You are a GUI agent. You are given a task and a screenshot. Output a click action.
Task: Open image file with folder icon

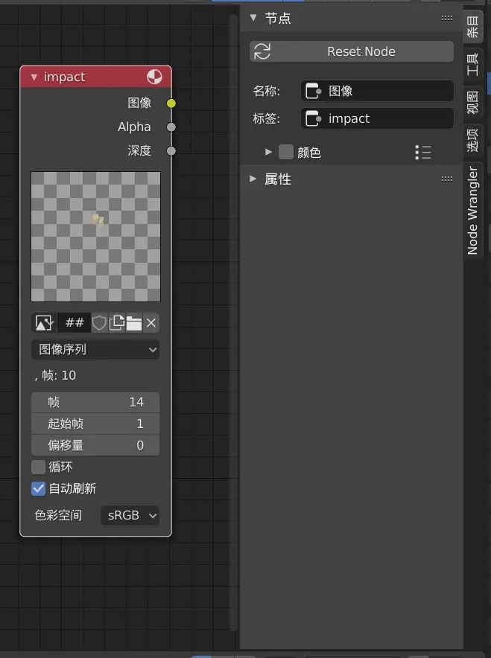(x=133, y=323)
